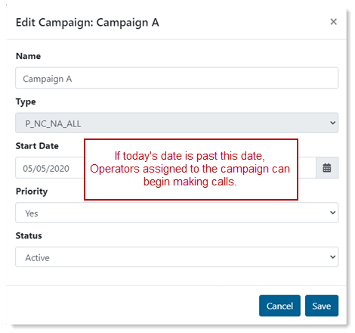Expand Priority using its chevron arrow
This screenshot has height=333, width=355.
pyautogui.click(x=332, y=213)
